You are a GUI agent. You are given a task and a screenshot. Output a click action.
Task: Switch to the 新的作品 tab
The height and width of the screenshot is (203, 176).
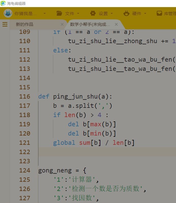[25, 24]
